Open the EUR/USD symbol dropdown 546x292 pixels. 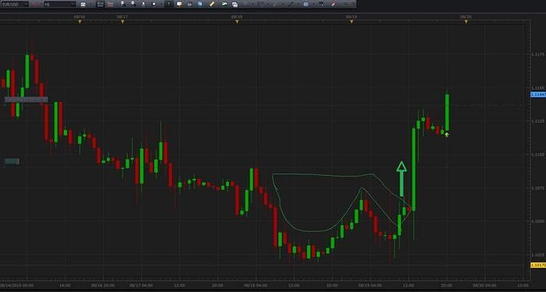click(x=14, y=4)
